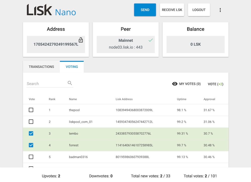Image resolution: width=251 pixels, height=182 pixels.
Task: Uncheck the vote box for tembo
Action: point(31,133)
